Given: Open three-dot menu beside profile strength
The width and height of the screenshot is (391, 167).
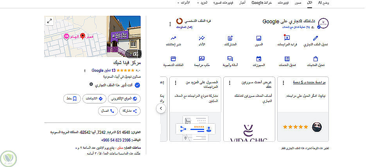Looking at the screenshot, I should click(170, 24).
